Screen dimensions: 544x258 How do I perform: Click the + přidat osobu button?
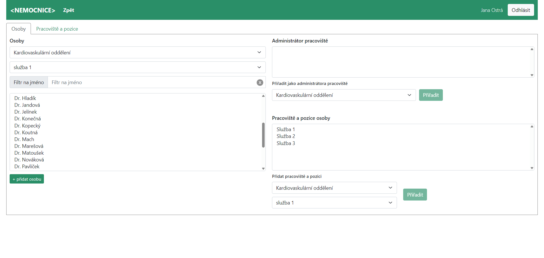27,179
